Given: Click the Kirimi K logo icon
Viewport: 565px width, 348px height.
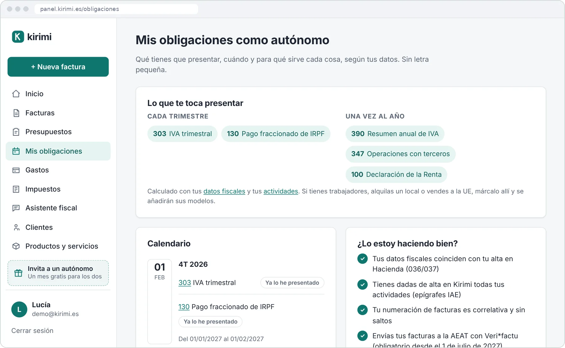Looking at the screenshot, I should click(18, 37).
